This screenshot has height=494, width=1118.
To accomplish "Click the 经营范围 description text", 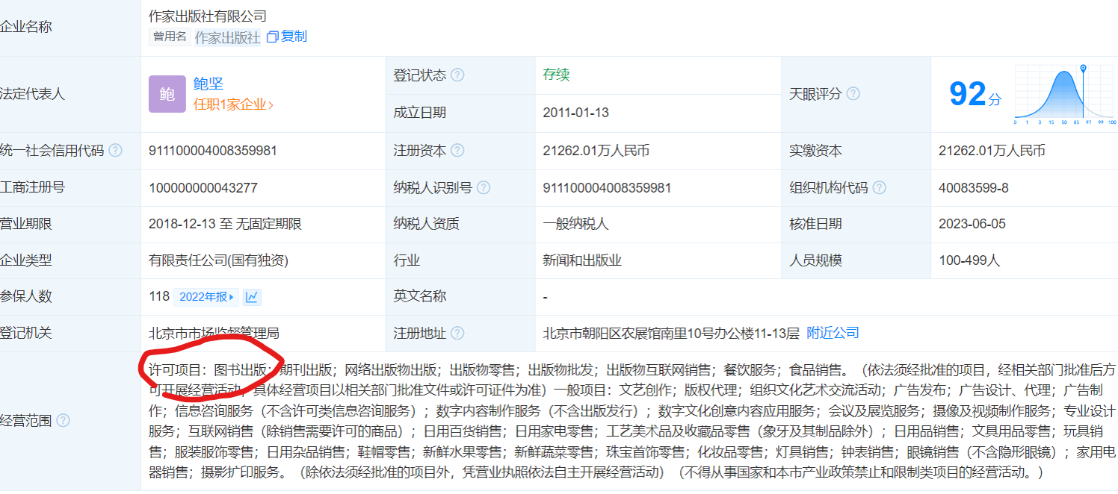I will tap(632, 421).
